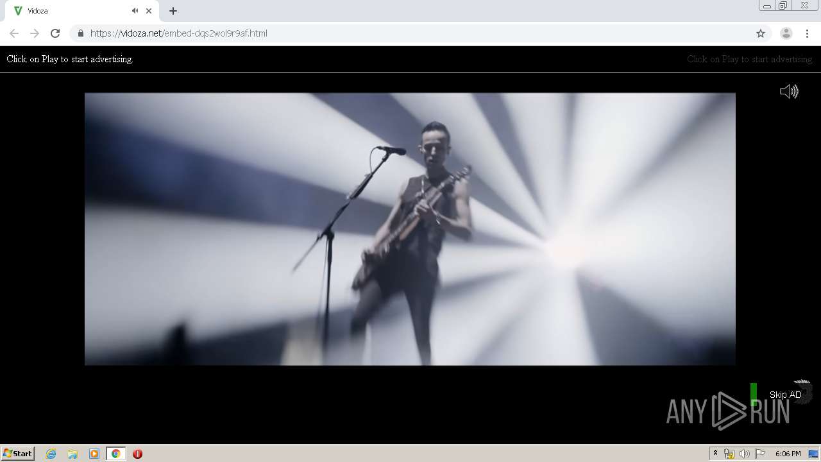Launch Internet Explorer from the taskbar
The height and width of the screenshot is (462, 821).
(51, 454)
